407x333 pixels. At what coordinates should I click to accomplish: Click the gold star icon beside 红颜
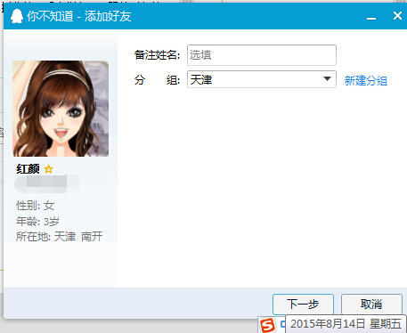click(x=48, y=169)
